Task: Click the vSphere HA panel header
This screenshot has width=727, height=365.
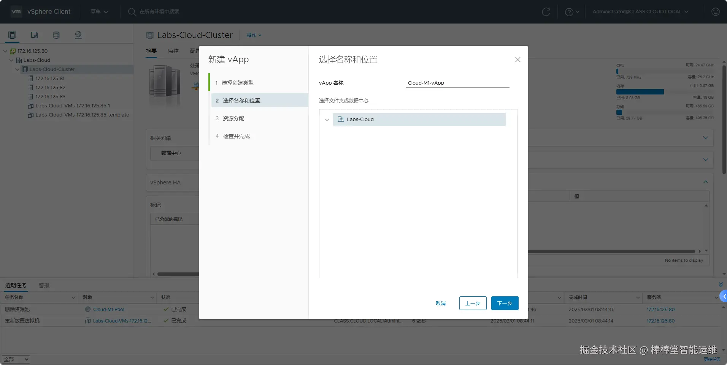Action: (x=173, y=182)
